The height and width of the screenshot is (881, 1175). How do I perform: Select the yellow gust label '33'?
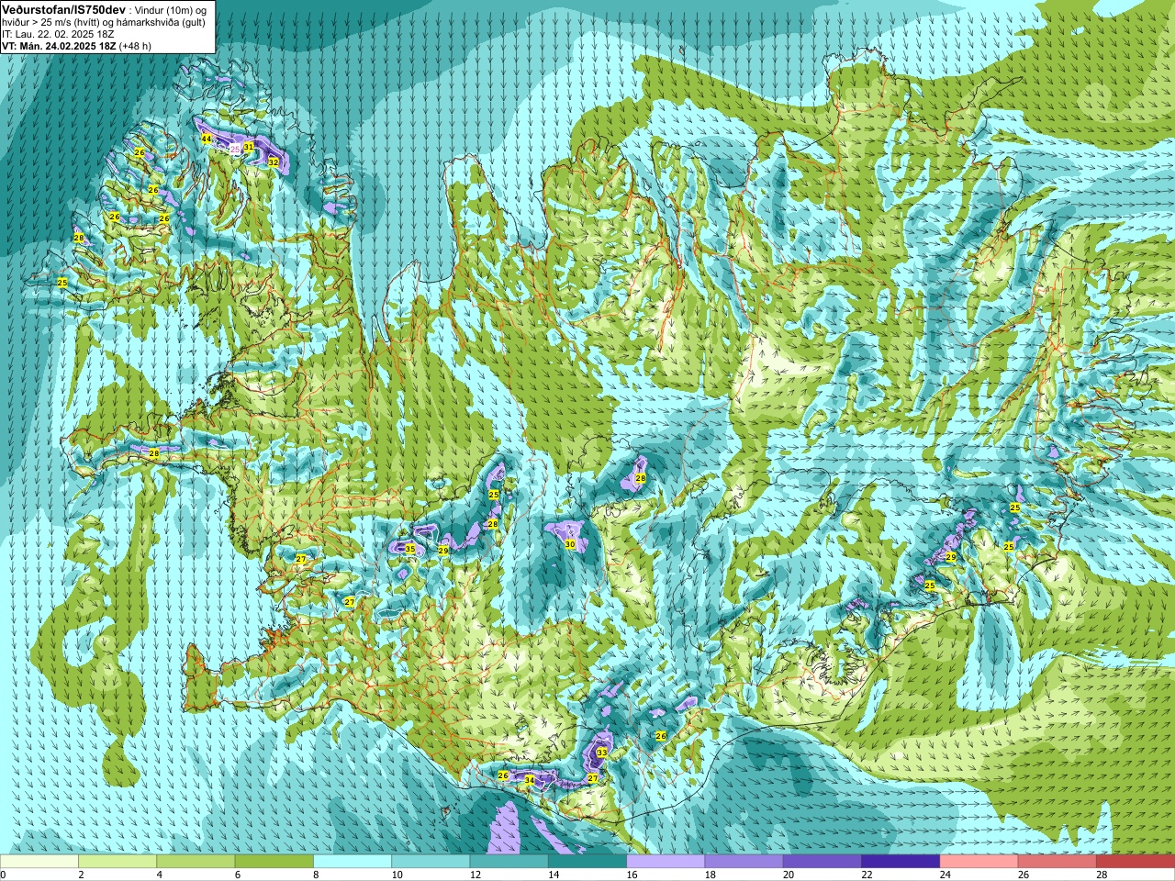(x=602, y=753)
